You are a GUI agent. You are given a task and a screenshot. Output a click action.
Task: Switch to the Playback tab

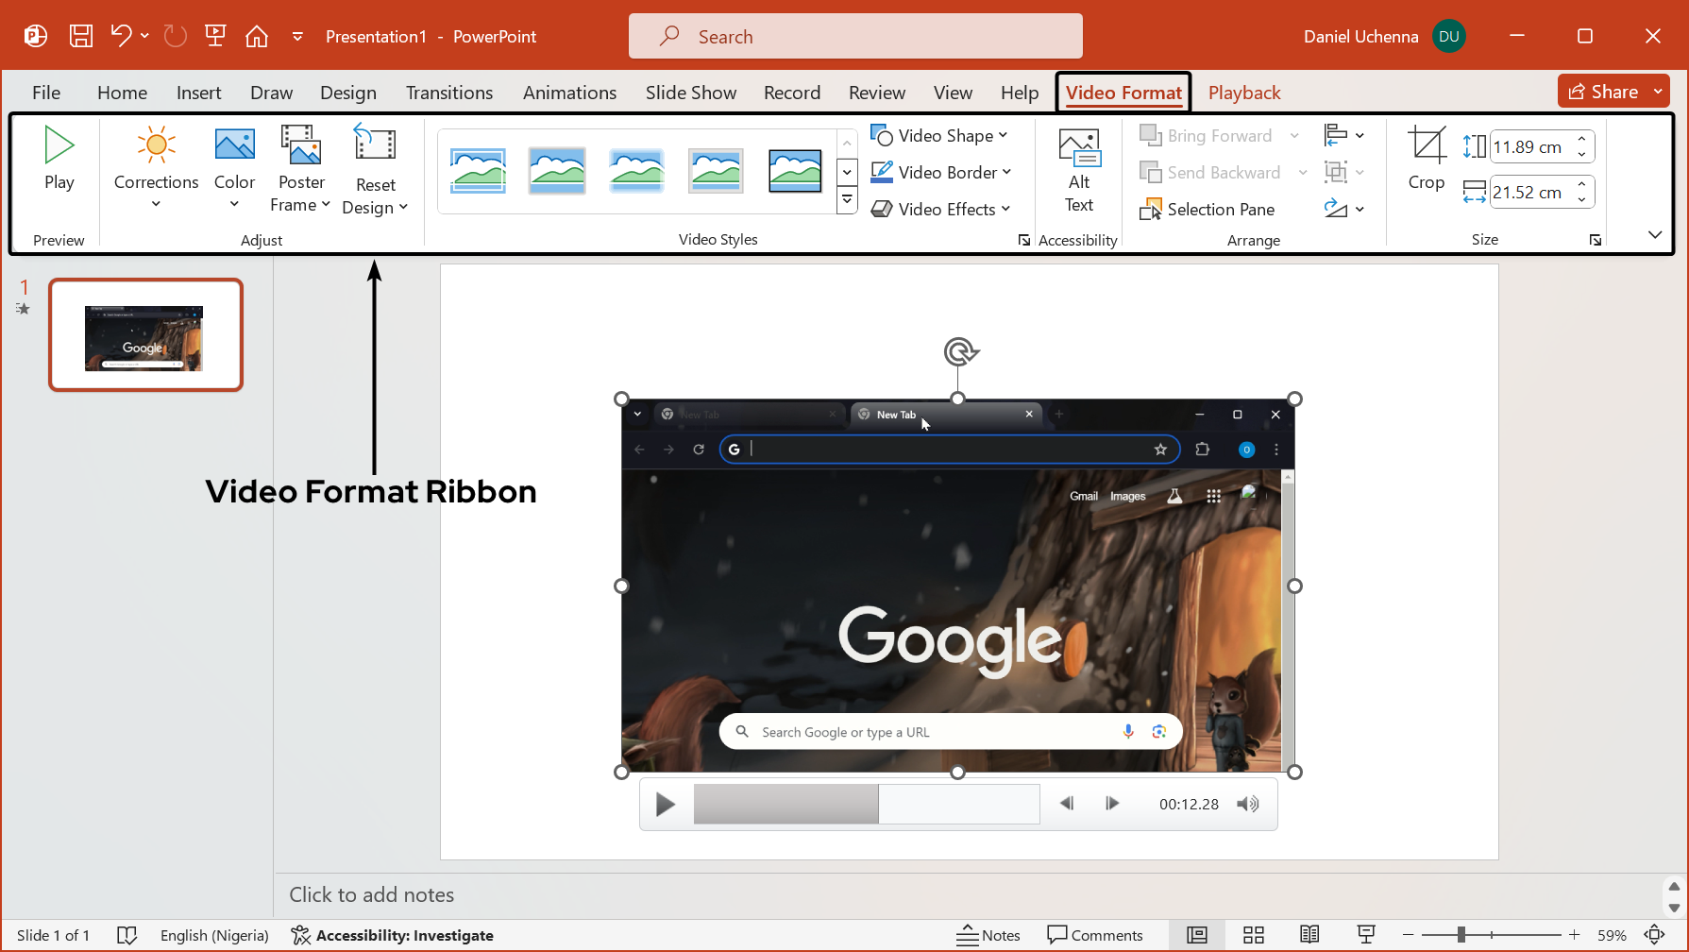pyautogui.click(x=1243, y=93)
